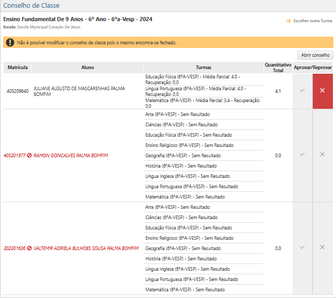
Task: Click Ramon's História Sem Resultado row
Action: point(204,165)
